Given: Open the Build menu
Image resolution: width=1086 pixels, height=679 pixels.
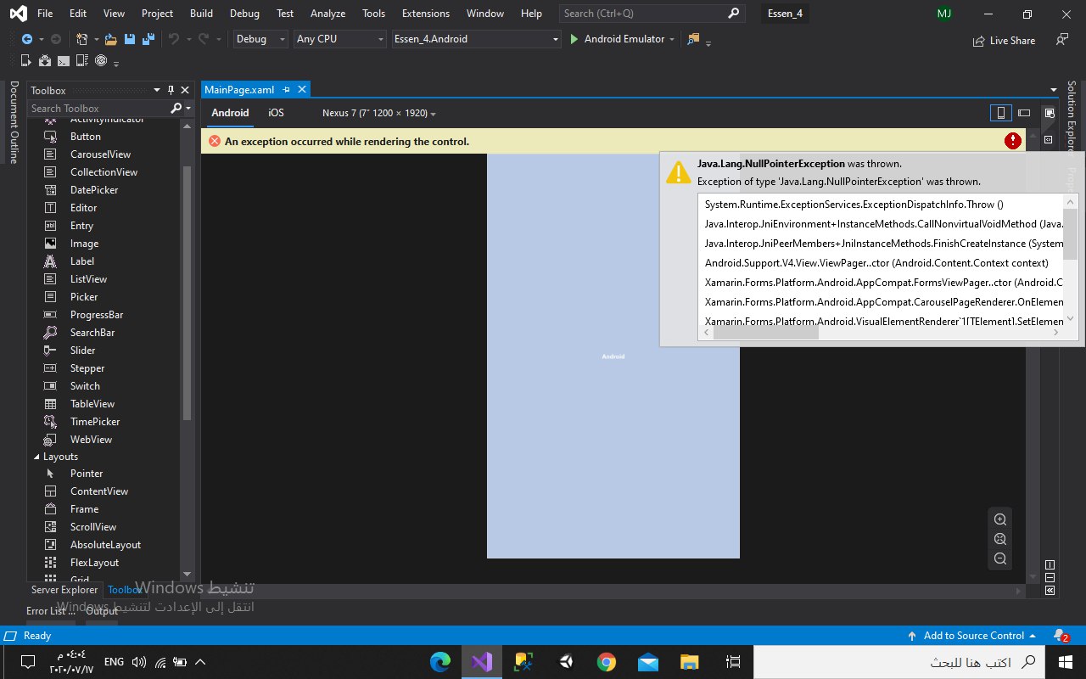Looking at the screenshot, I should 201,14.
